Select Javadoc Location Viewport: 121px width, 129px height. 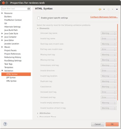tap(11, 44)
